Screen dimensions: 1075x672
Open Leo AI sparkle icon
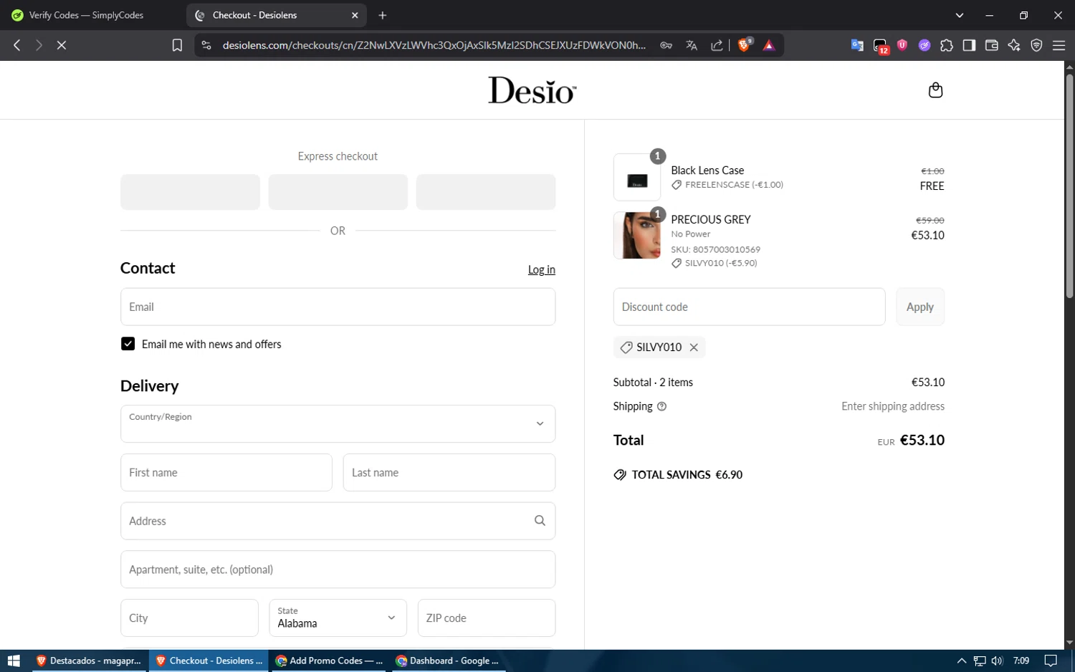pyautogui.click(x=1014, y=45)
